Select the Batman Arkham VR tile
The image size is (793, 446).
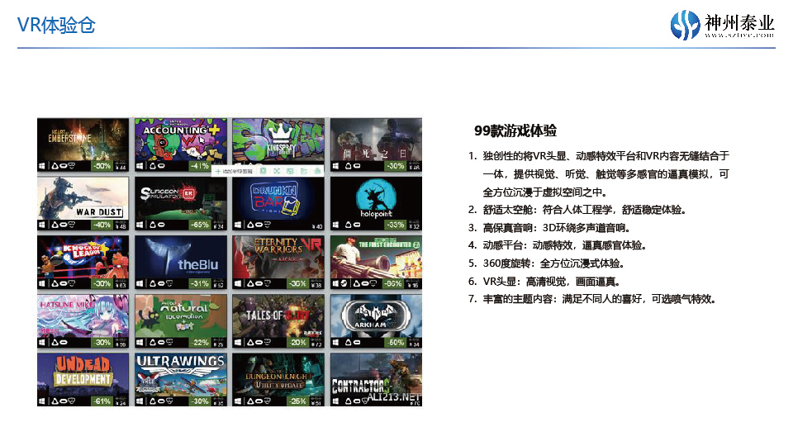click(x=377, y=321)
